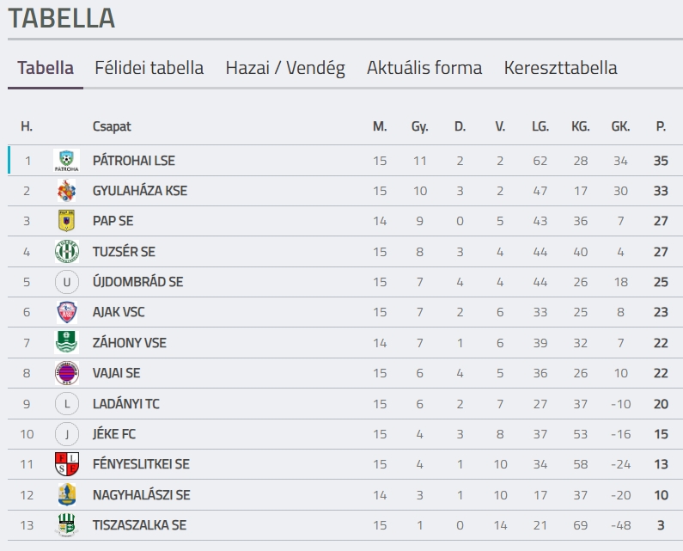The image size is (683, 551).
Task: Open the Hazai / Vendég tab
Action: pyautogui.click(x=285, y=68)
